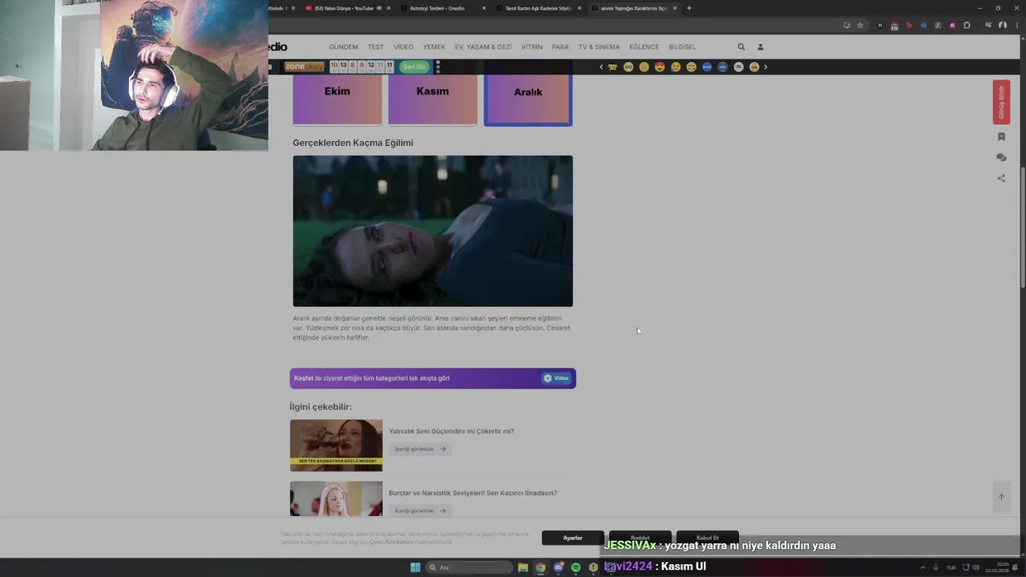Image resolution: width=1026 pixels, height=577 pixels.
Task: Click volume icon in system tray
Action: 976,567
